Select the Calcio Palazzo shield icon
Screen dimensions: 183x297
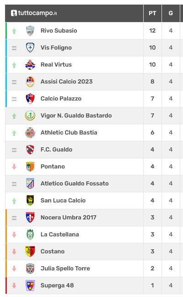tap(30, 99)
